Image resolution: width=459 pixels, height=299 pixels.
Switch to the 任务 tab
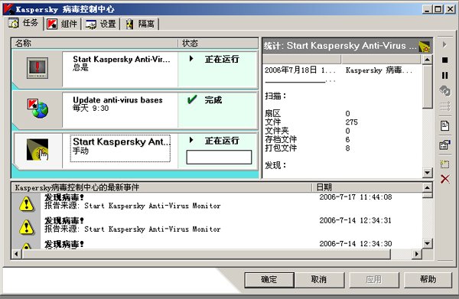coord(24,23)
